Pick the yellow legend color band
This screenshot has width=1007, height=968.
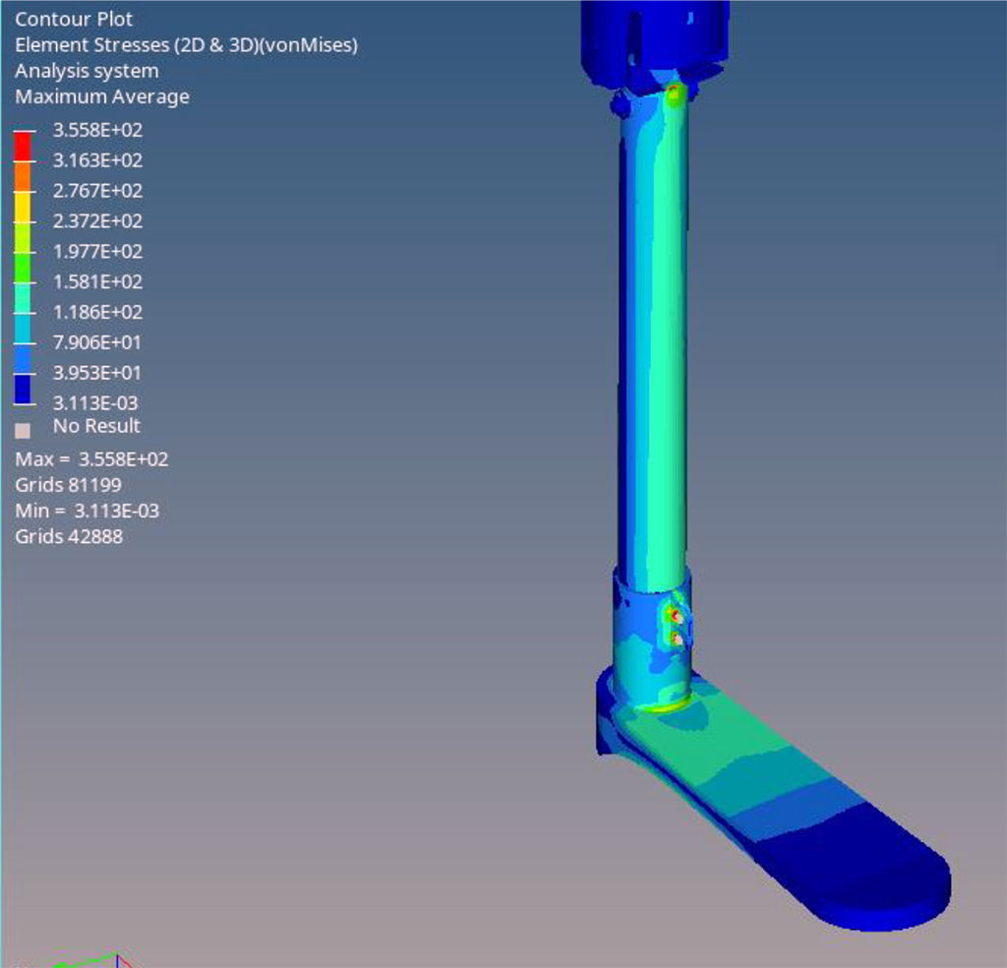pos(23,206)
